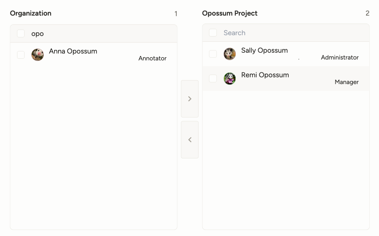Select Remi Opossum's checkbox

(x=213, y=78)
